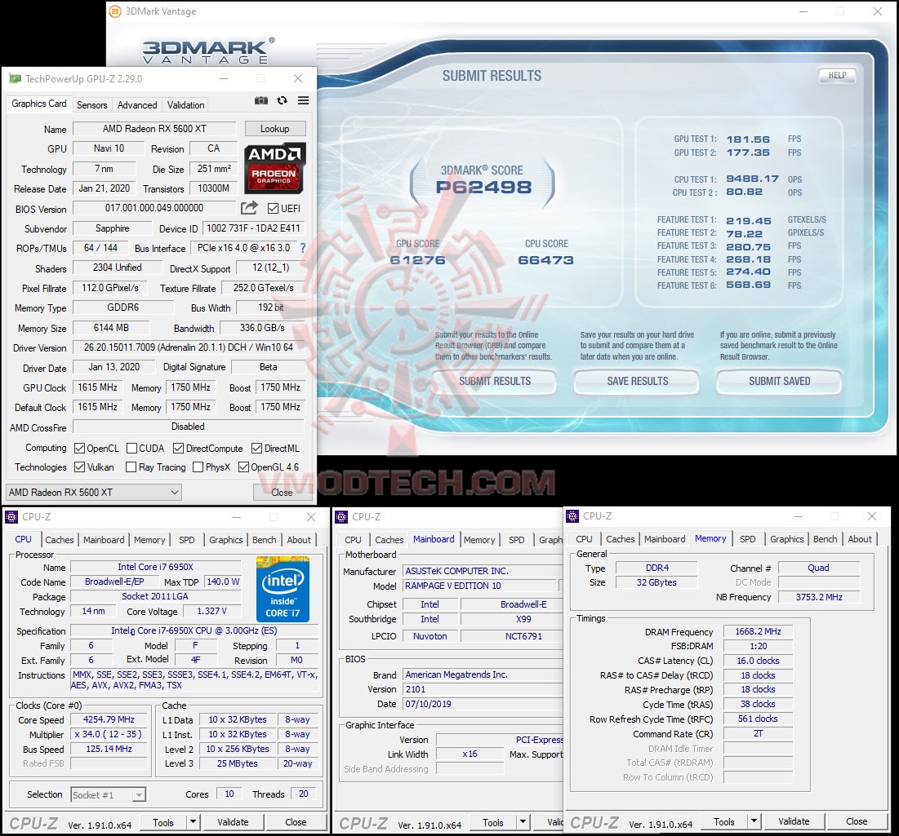The height and width of the screenshot is (836, 899).
Task: Click the GPU-Z screenshot camera icon
Action: (260, 101)
